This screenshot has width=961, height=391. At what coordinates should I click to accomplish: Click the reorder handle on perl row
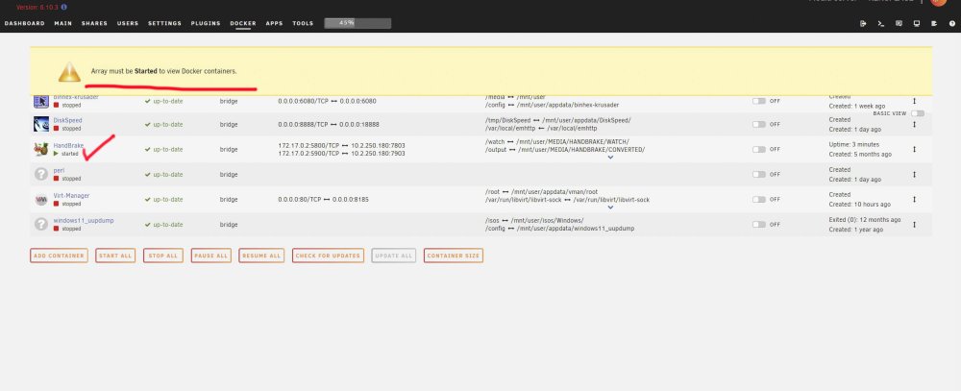tap(914, 174)
